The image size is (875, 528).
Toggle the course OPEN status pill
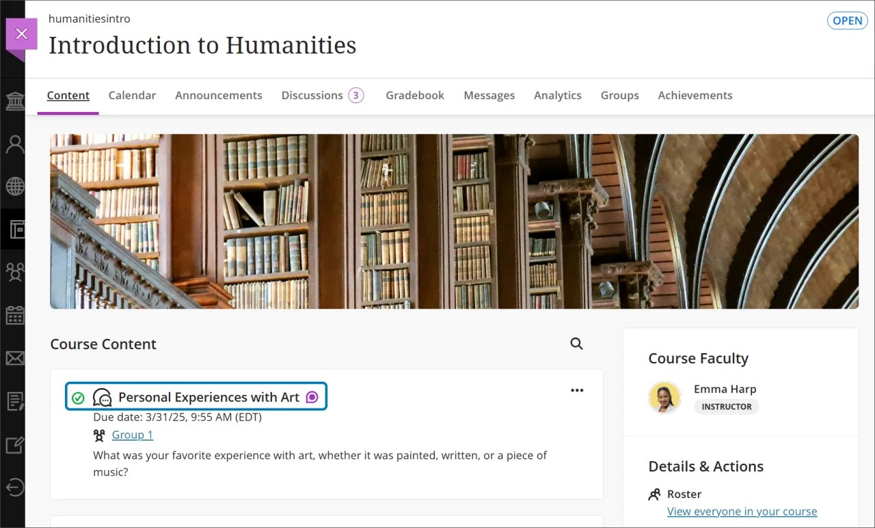[847, 20]
